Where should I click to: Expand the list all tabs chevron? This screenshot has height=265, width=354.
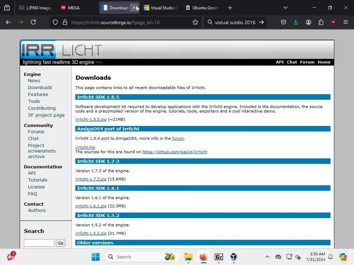pos(285,8)
